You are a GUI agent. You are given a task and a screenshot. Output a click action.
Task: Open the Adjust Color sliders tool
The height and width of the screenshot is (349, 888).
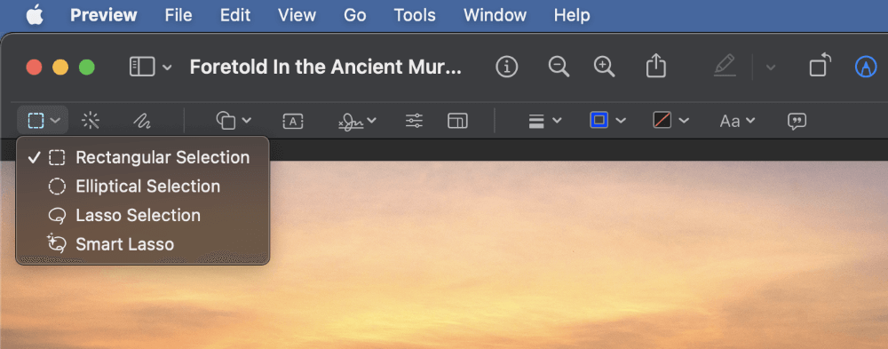tap(414, 121)
